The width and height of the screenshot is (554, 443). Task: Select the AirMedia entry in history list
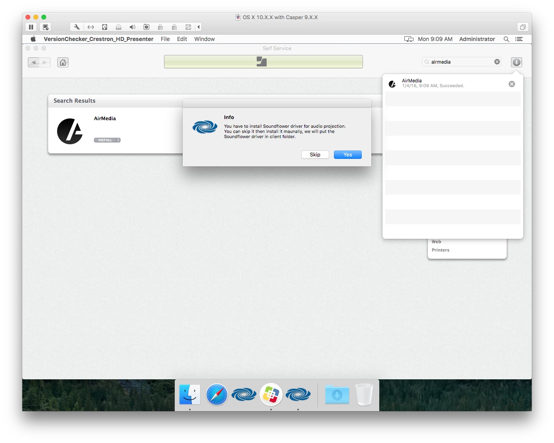(453, 84)
